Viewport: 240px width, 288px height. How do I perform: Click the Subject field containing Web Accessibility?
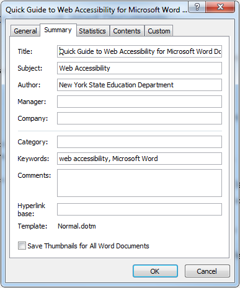click(x=140, y=68)
